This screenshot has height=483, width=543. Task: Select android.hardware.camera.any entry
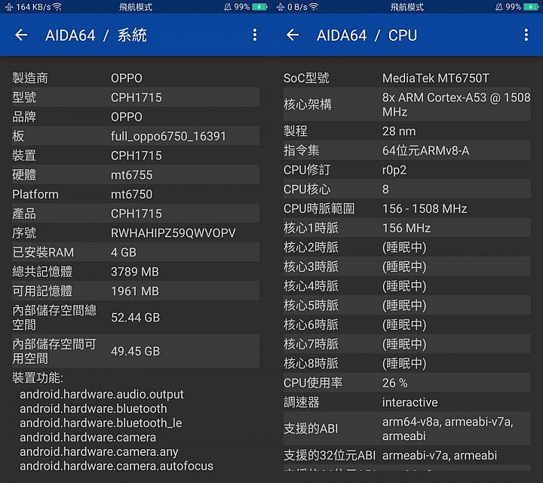(99, 452)
